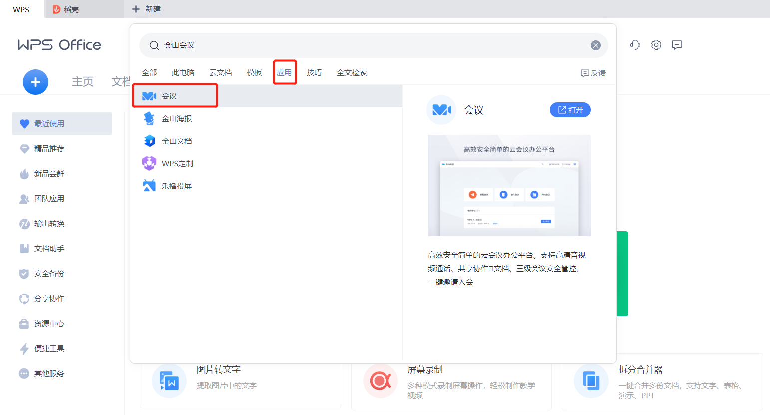Click the 会议 app icon in the results list

tap(149, 96)
